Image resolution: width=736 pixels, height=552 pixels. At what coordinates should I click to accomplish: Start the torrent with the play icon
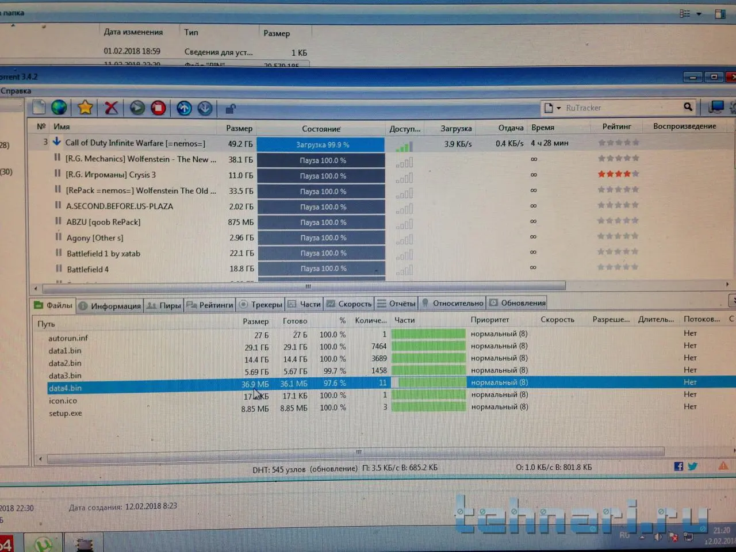[137, 108]
